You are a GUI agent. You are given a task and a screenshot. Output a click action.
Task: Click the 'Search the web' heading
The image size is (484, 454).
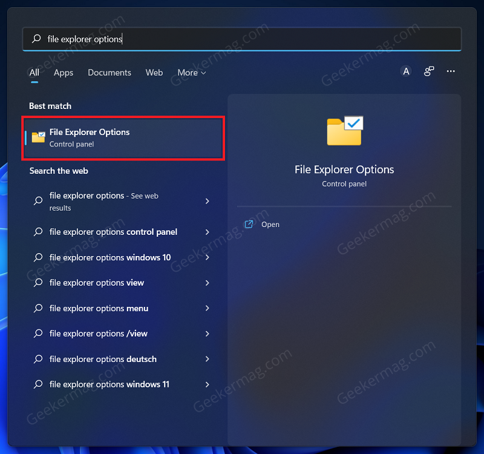coord(59,171)
